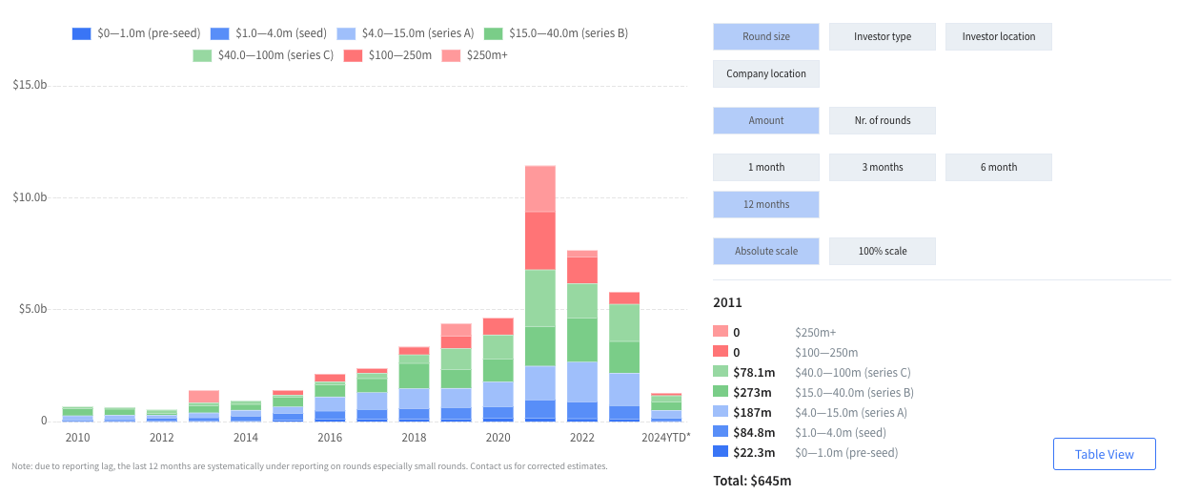Image resolution: width=1179 pixels, height=494 pixels.
Task: Show Nr. of rounds metric
Action: click(x=882, y=121)
